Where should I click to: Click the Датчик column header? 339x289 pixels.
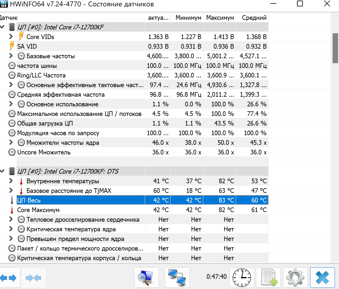pyautogui.click(x=72, y=17)
